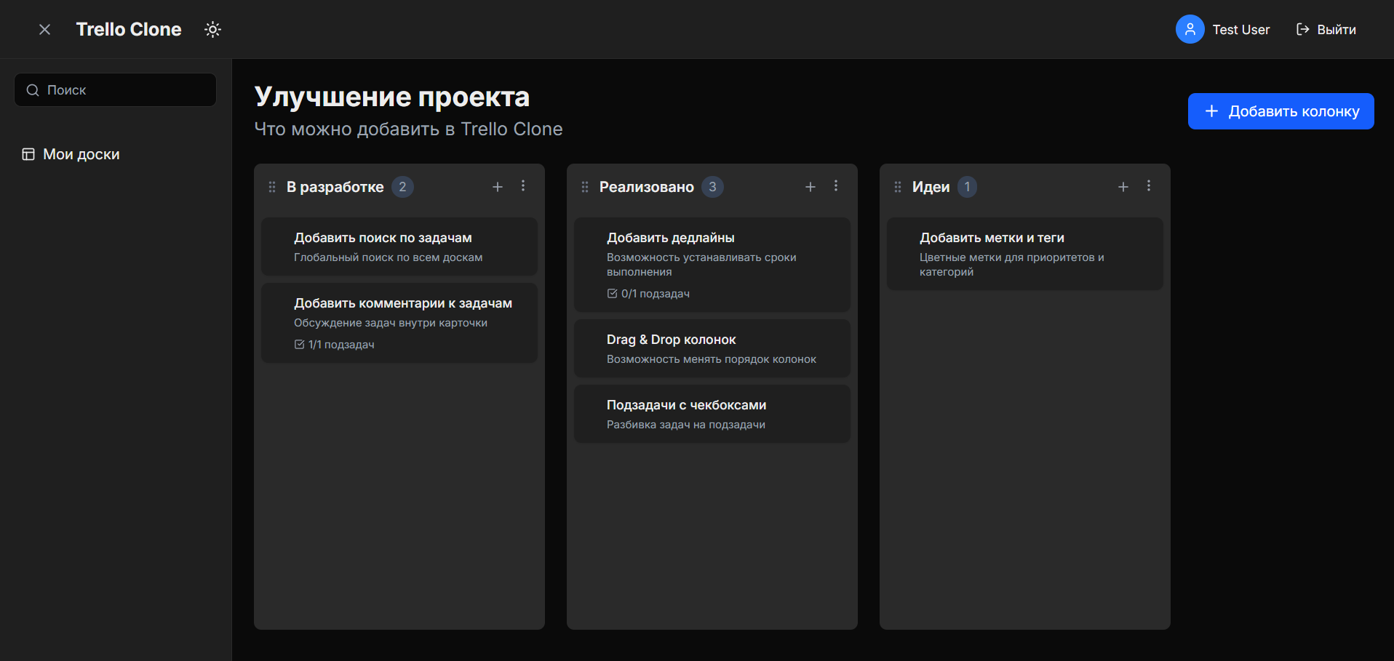The width and height of the screenshot is (1394, 661).
Task: Click the card count badge on Реализовано
Action: tap(713, 186)
